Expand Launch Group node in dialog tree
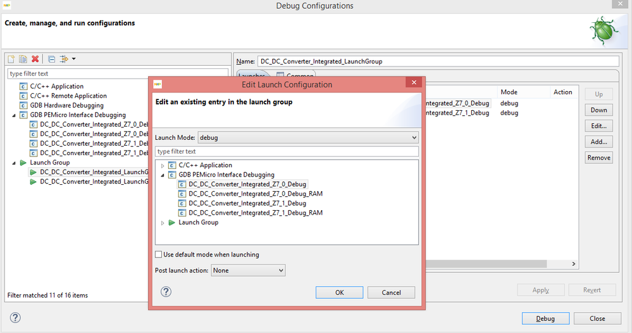Screen dimensions: 632x333 click(x=163, y=223)
